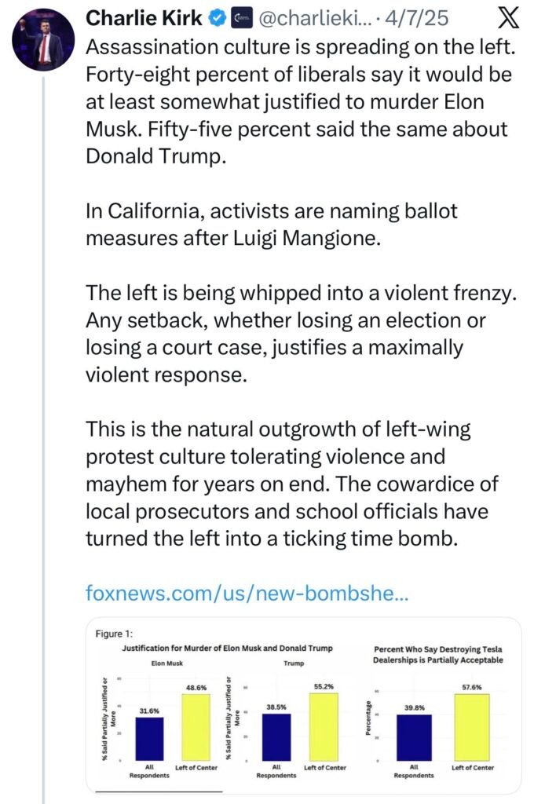Click the 39.8% blue Tesla dealerships bar
The image size is (534, 804).
(x=413, y=736)
